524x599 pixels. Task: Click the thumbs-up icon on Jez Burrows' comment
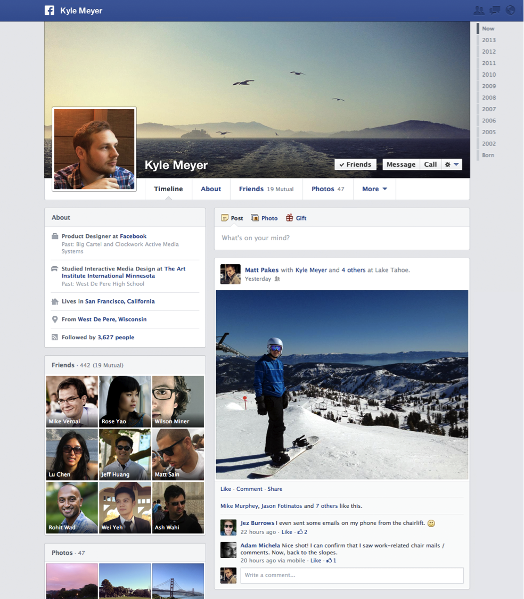[300, 532]
